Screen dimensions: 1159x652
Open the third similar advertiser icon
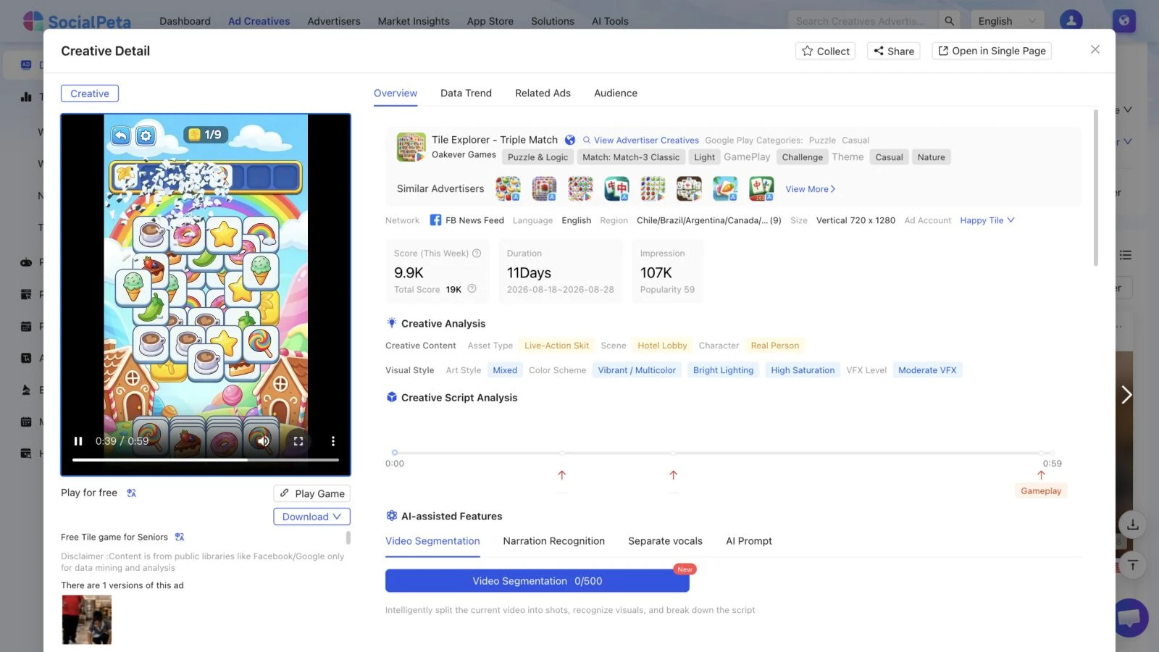[x=580, y=188]
